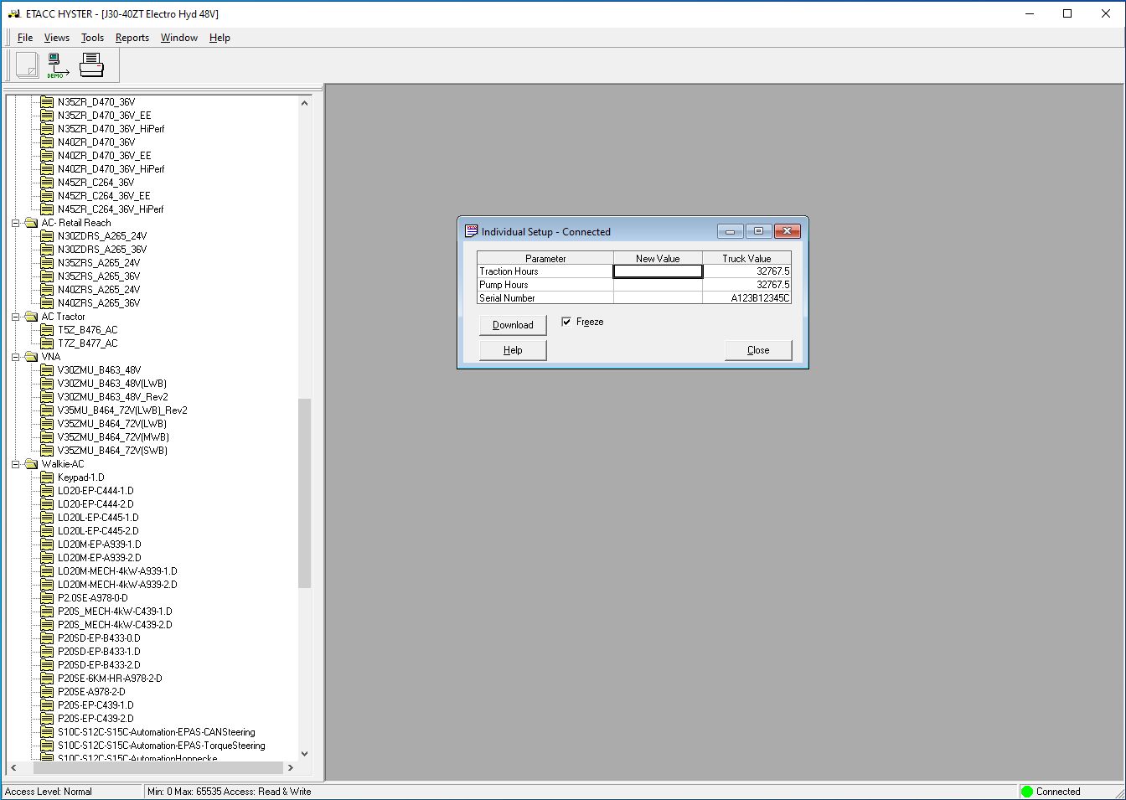This screenshot has height=800, width=1126.
Task: Select tree item P20SE-6KM-HR-A978-2-D
Action: coord(110,679)
